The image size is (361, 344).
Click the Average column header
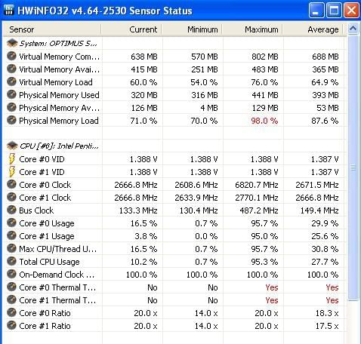(313, 29)
